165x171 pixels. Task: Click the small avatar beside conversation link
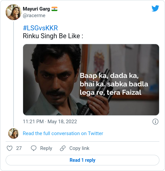coord(14,133)
